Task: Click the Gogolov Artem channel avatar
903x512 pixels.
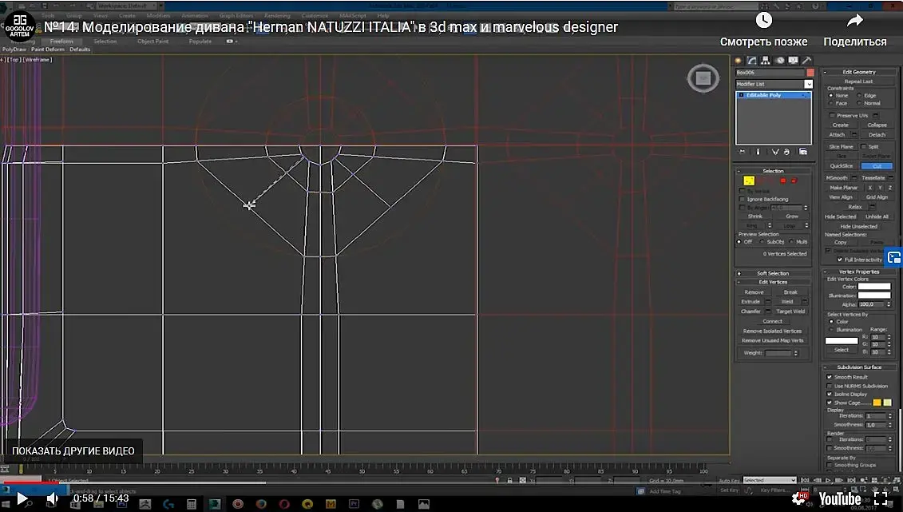Action: 20,26
